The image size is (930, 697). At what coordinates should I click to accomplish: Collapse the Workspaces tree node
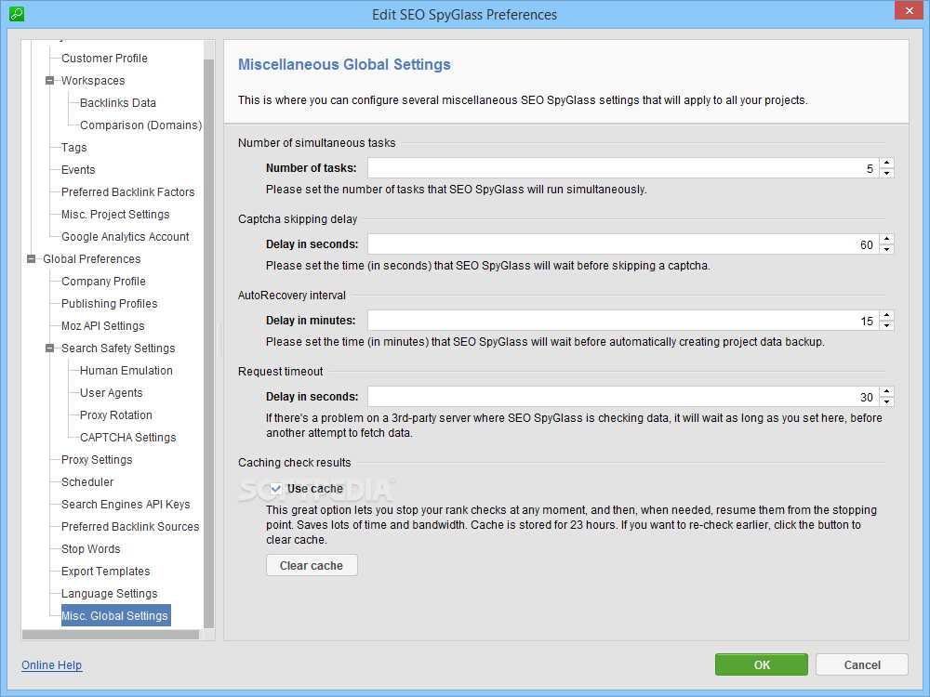(50, 81)
